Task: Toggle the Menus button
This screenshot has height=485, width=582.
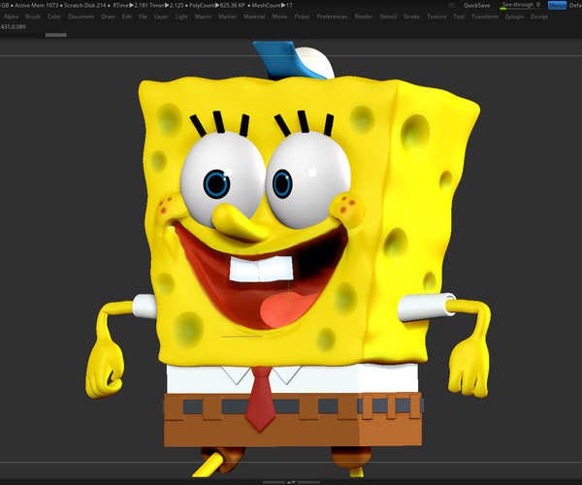Action: click(557, 5)
